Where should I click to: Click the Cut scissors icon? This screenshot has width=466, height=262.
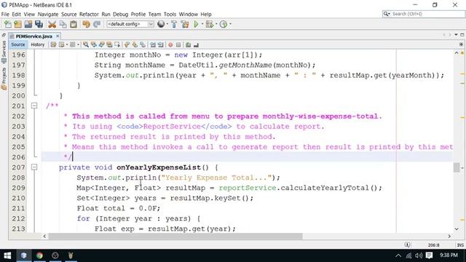coord(52,24)
